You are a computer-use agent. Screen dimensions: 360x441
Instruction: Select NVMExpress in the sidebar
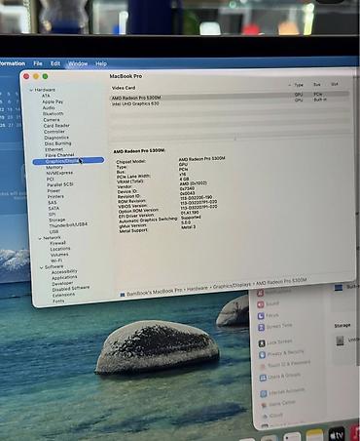[59, 173]
